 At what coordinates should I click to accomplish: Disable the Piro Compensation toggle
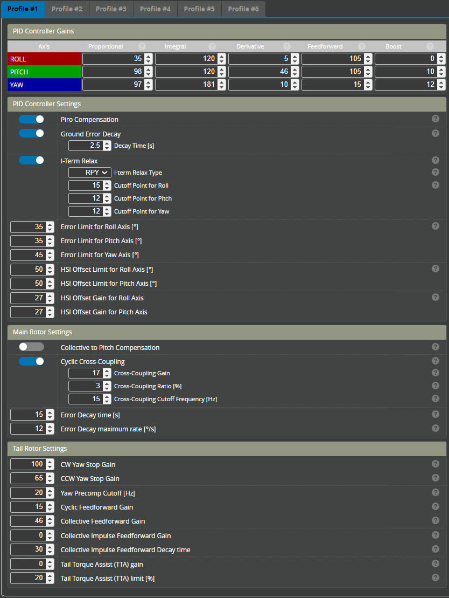[31, 119]
